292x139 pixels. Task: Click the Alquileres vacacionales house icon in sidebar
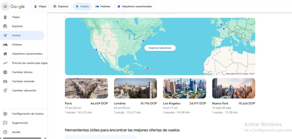5,54
